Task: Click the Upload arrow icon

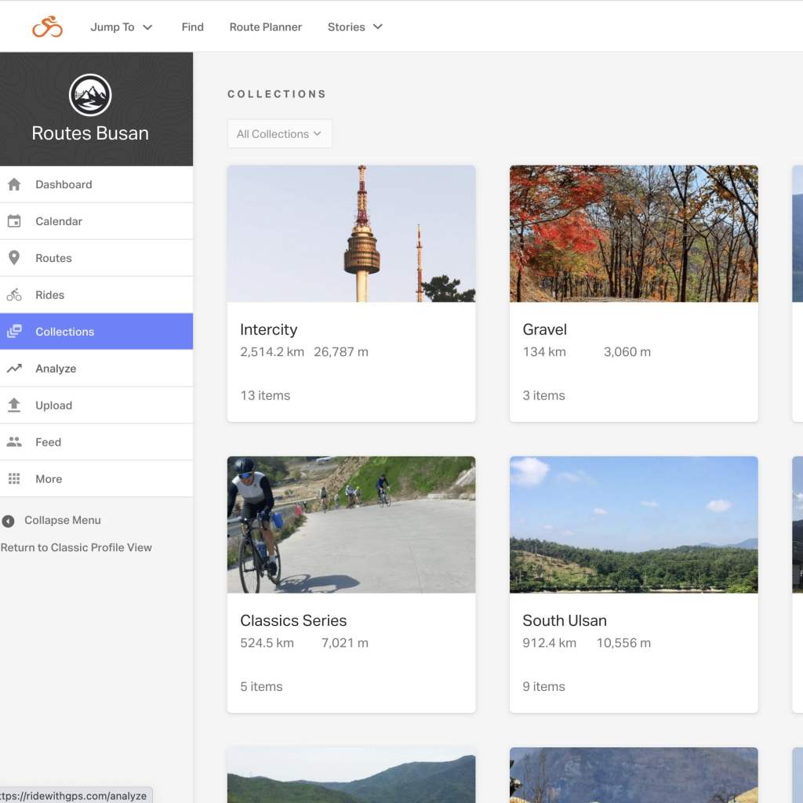Action: point(14,405)
